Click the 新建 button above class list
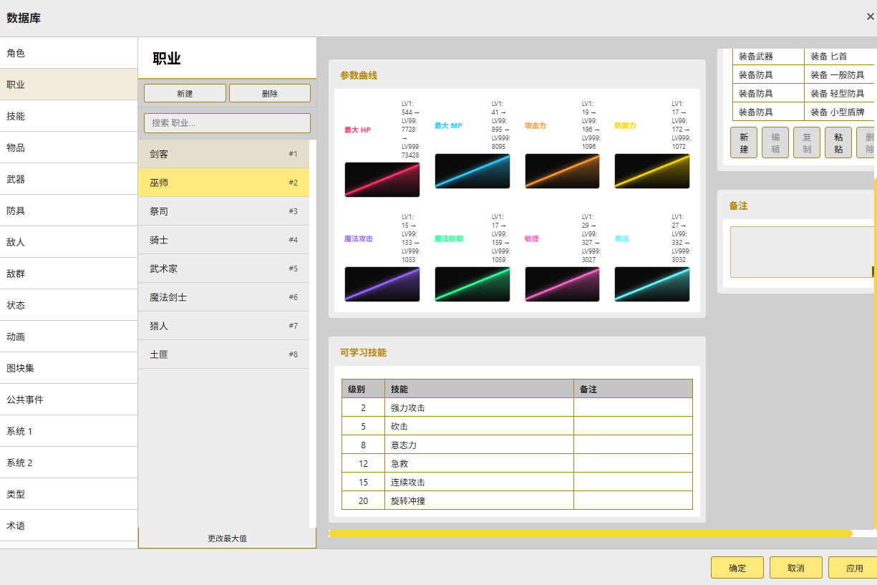Screen dimensions: 877x585 [x=185, y=94]
